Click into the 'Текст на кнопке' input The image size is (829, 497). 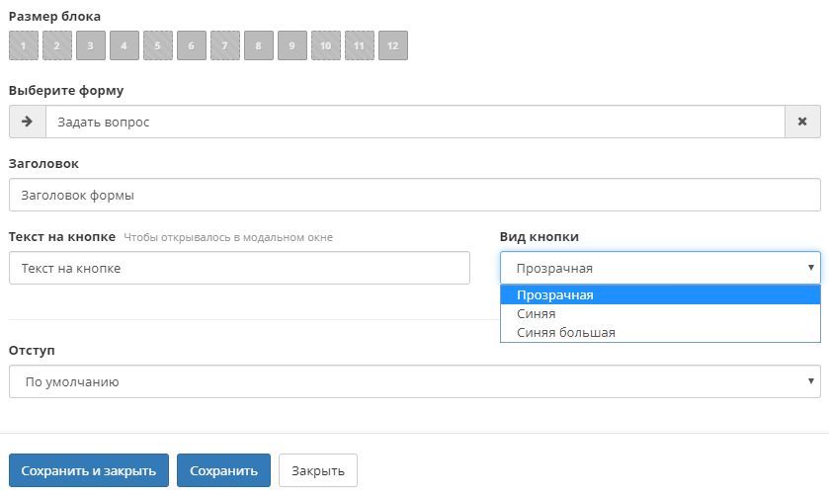[239, 268]
